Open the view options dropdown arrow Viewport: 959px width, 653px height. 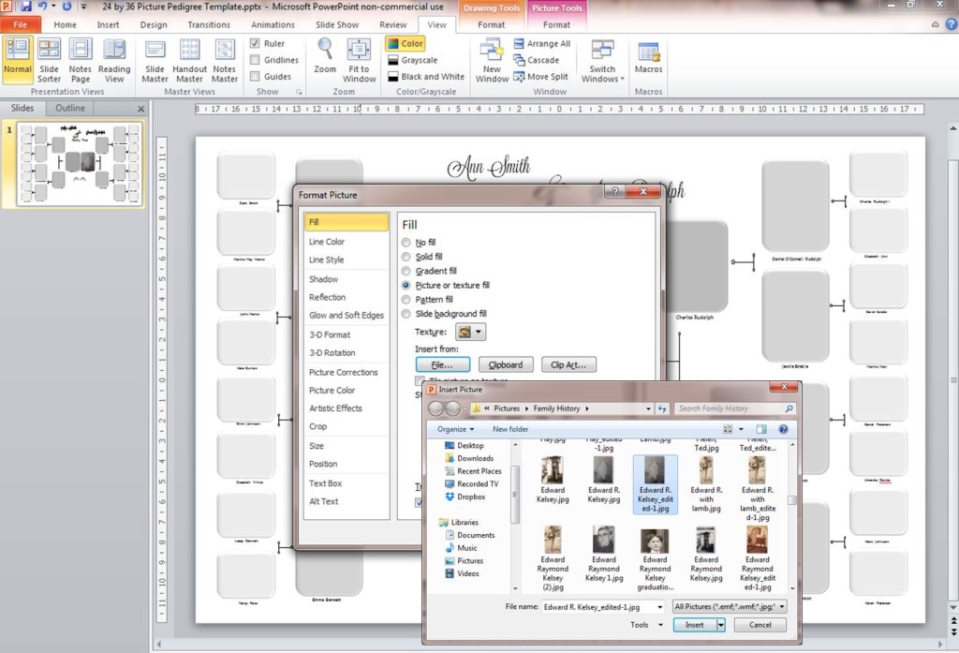click(x=742, y=429)
